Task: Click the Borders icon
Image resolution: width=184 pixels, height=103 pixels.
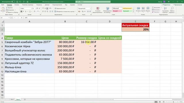Action: 30,11
